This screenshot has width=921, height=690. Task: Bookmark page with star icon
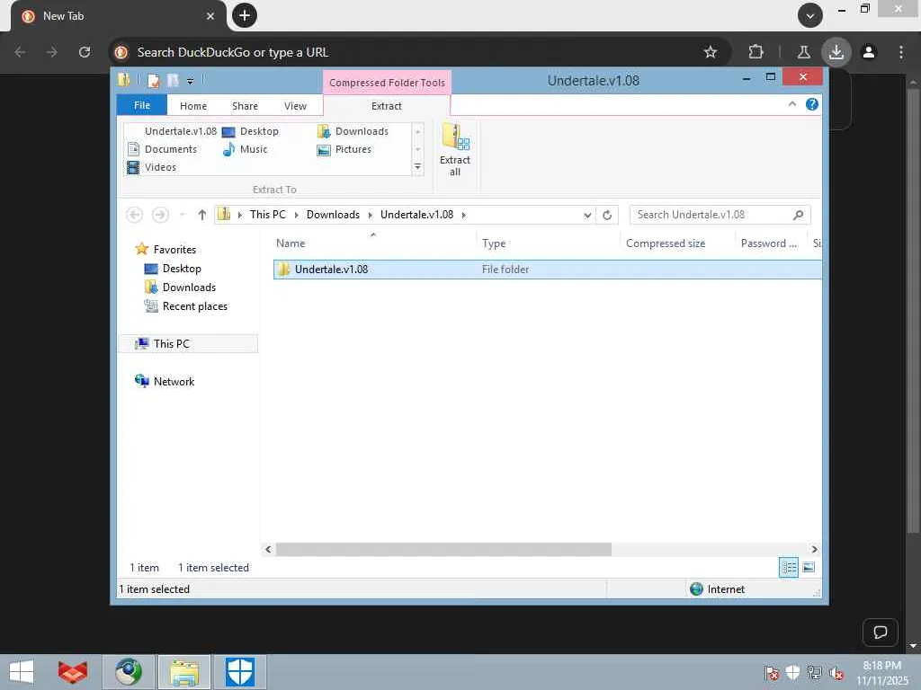tap(711, 52)
